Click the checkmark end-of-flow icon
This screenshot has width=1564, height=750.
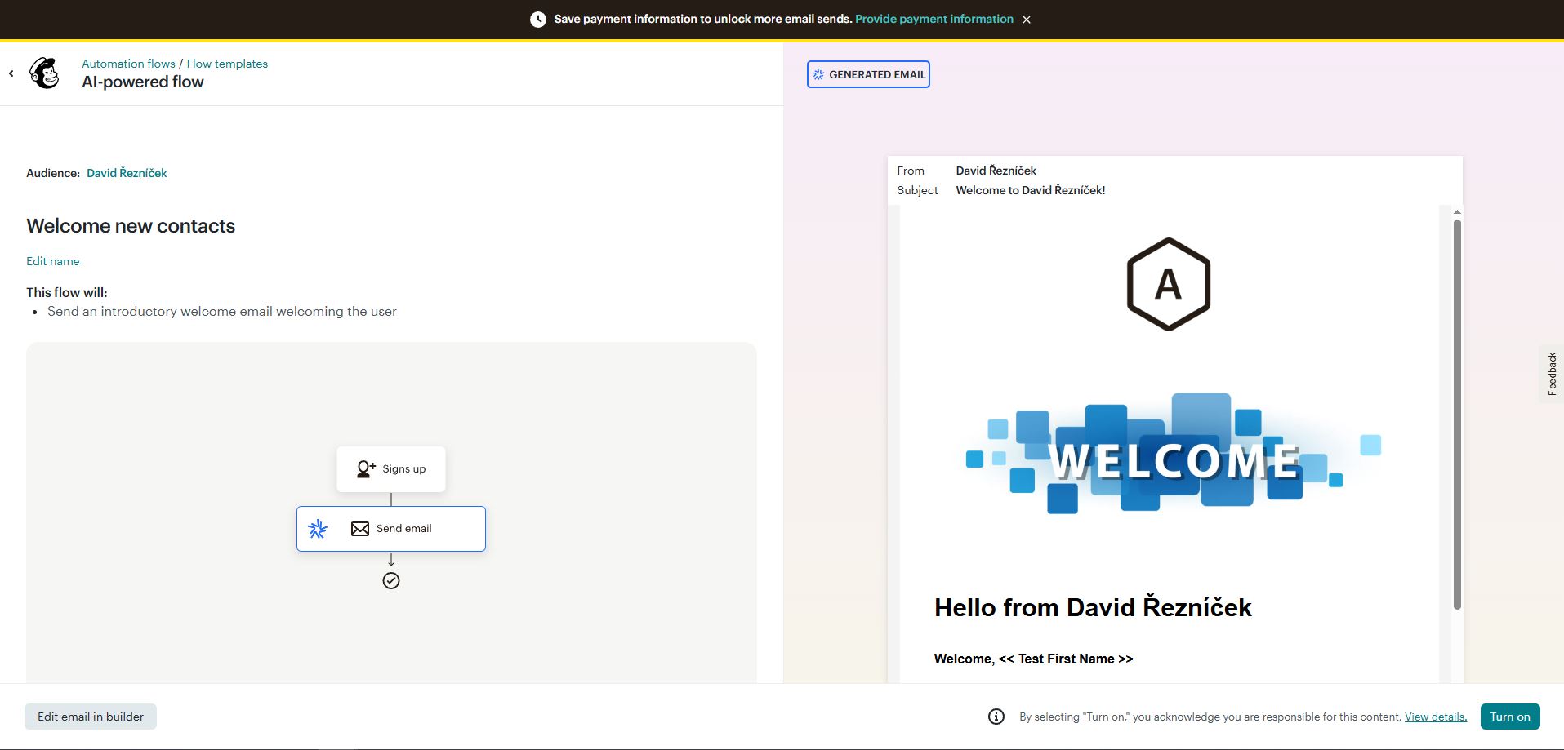391,580
